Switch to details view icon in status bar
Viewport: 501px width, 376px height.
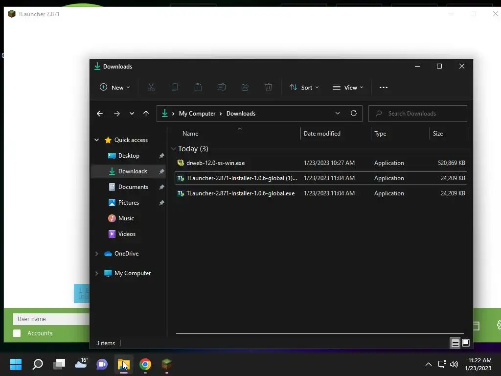(455, 343)
